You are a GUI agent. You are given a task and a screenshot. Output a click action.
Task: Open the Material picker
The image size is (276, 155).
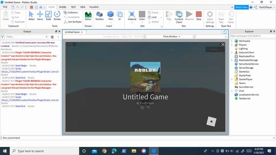point(132,16)
